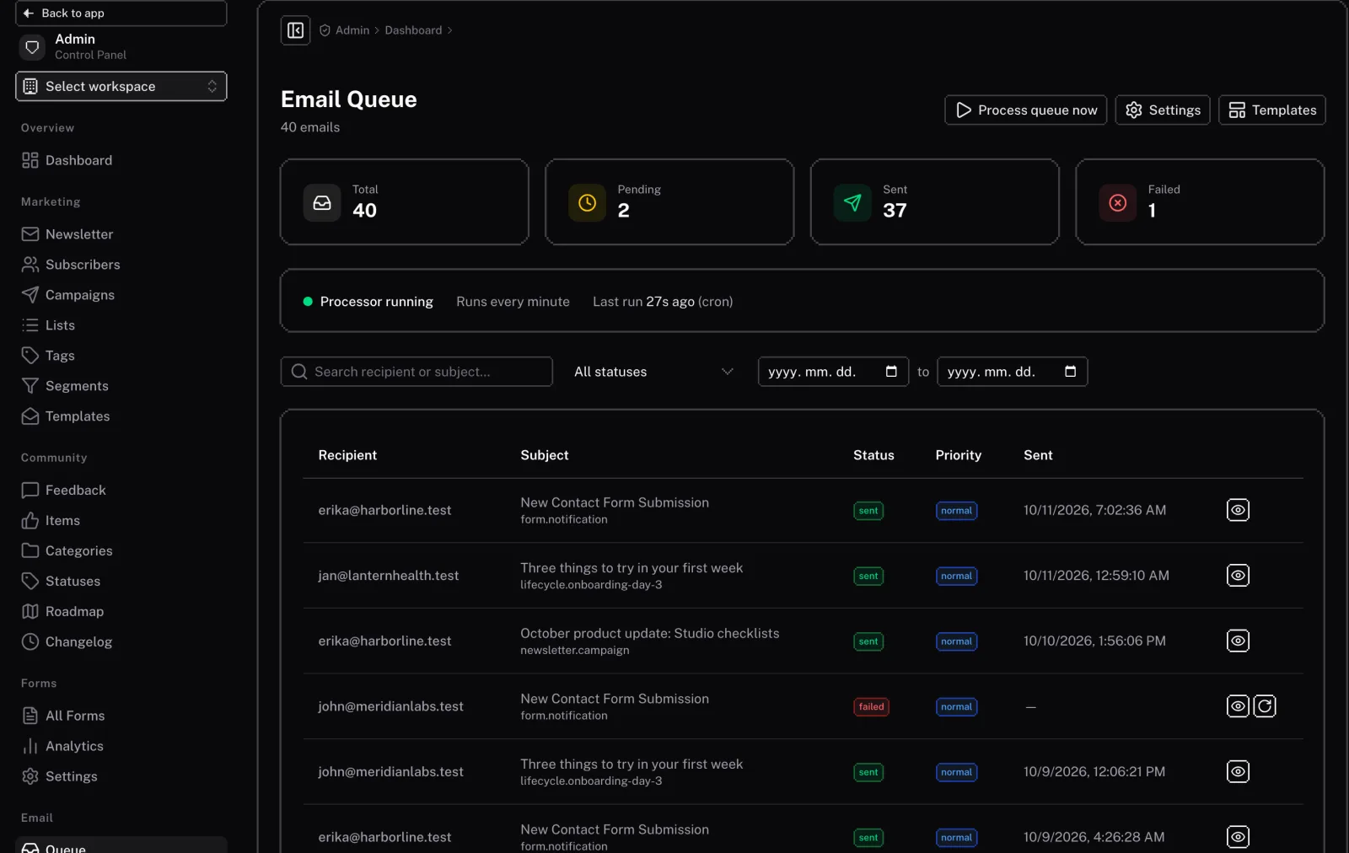Click the Failed stat red X icon
Screen dimensions: 1349x853
1118,203
